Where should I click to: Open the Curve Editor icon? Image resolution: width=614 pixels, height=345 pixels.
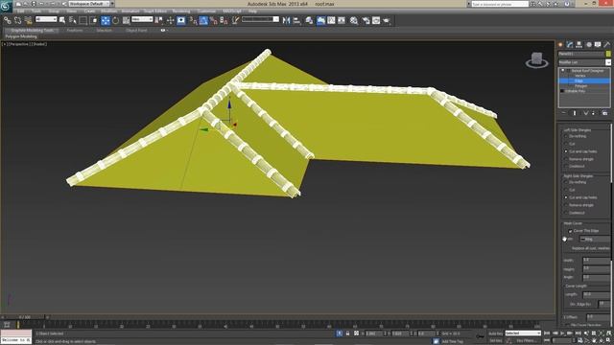click(x=331, y=20)
